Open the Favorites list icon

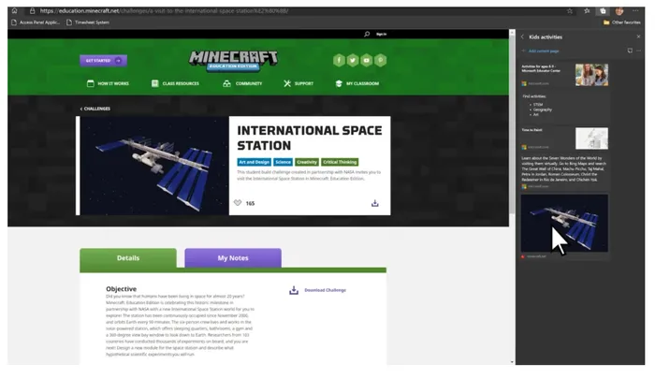(587, 11)
